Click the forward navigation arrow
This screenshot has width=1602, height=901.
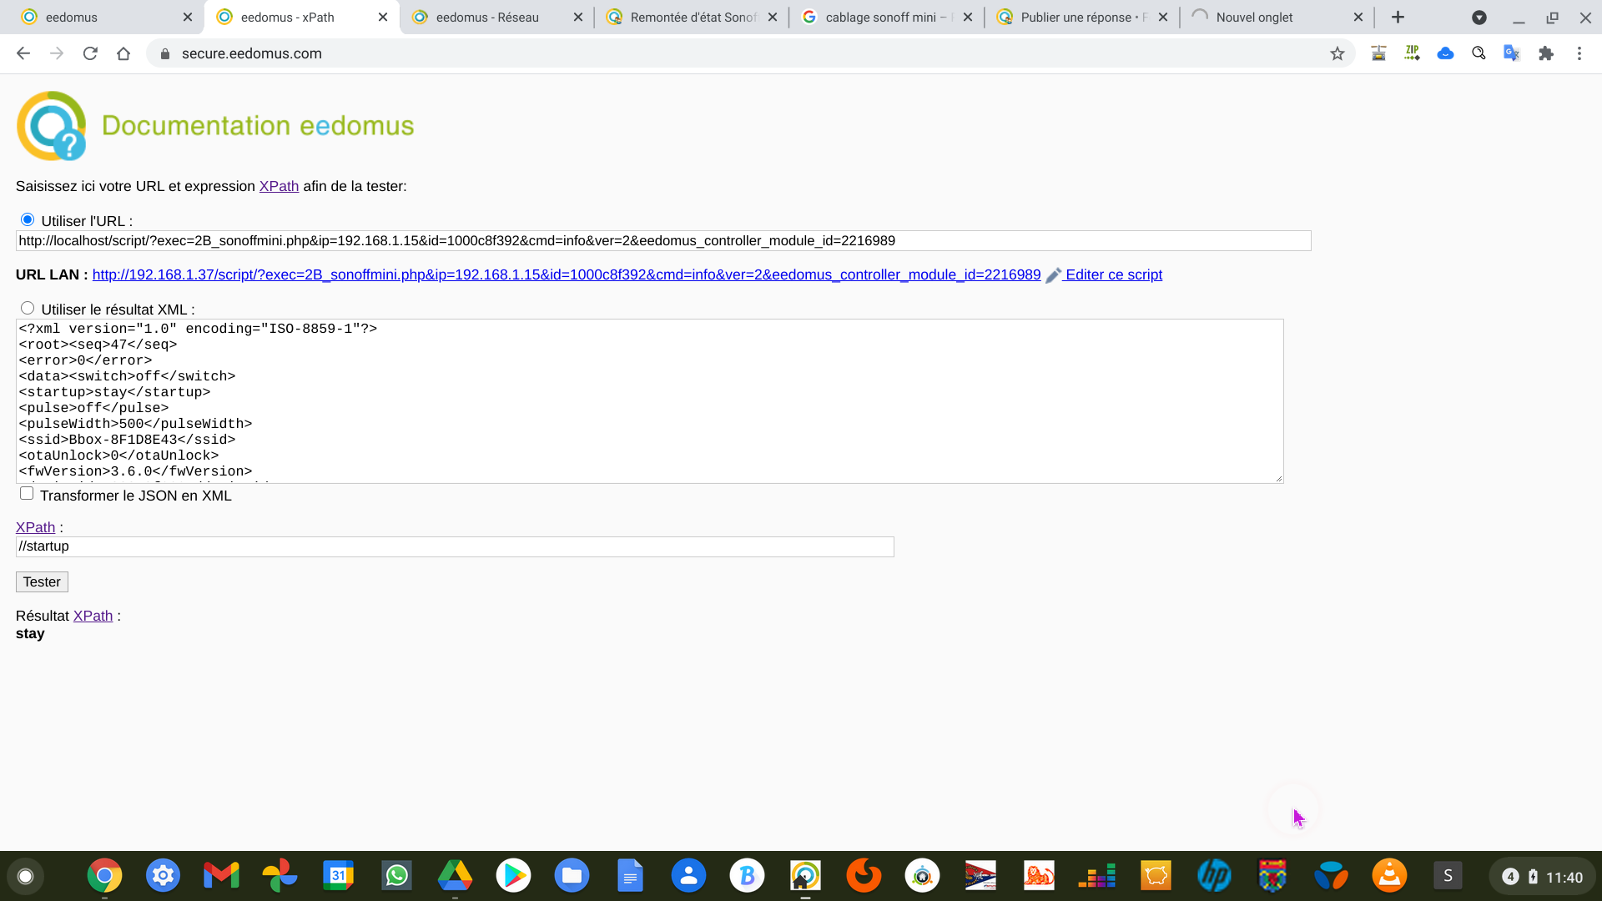57,53
